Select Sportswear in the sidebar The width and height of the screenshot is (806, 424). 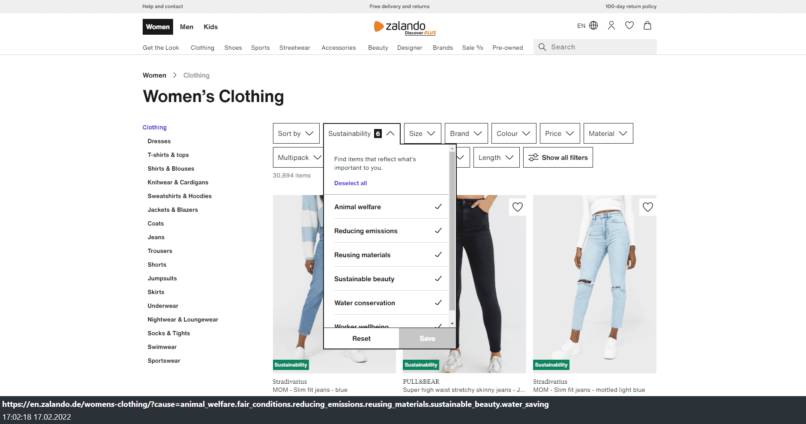pos(164,361)
